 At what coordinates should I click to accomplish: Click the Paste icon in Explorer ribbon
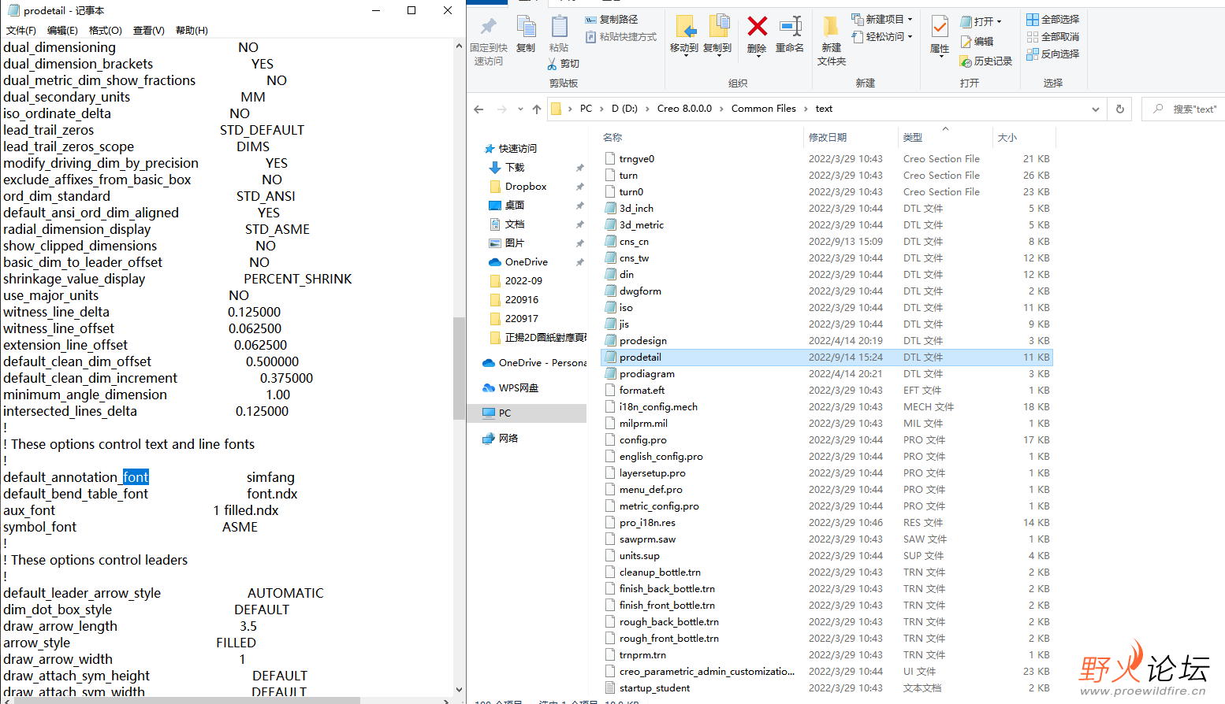pos(559,26)
